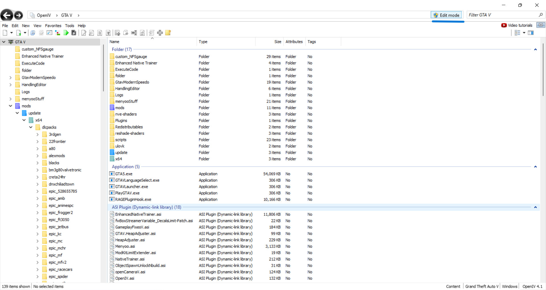Expand the 3rdgen tree node
This screenshot has height=290, width=546.
38,134
